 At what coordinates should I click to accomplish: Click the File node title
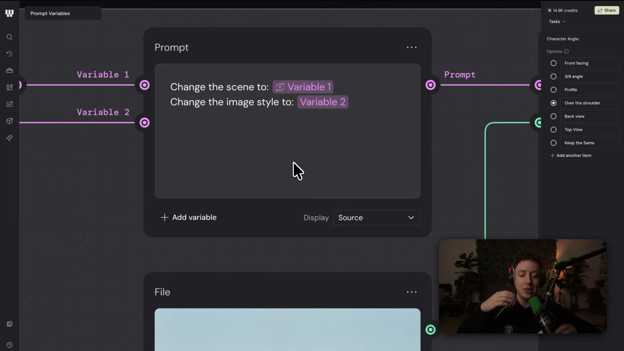tap(162, 292)
